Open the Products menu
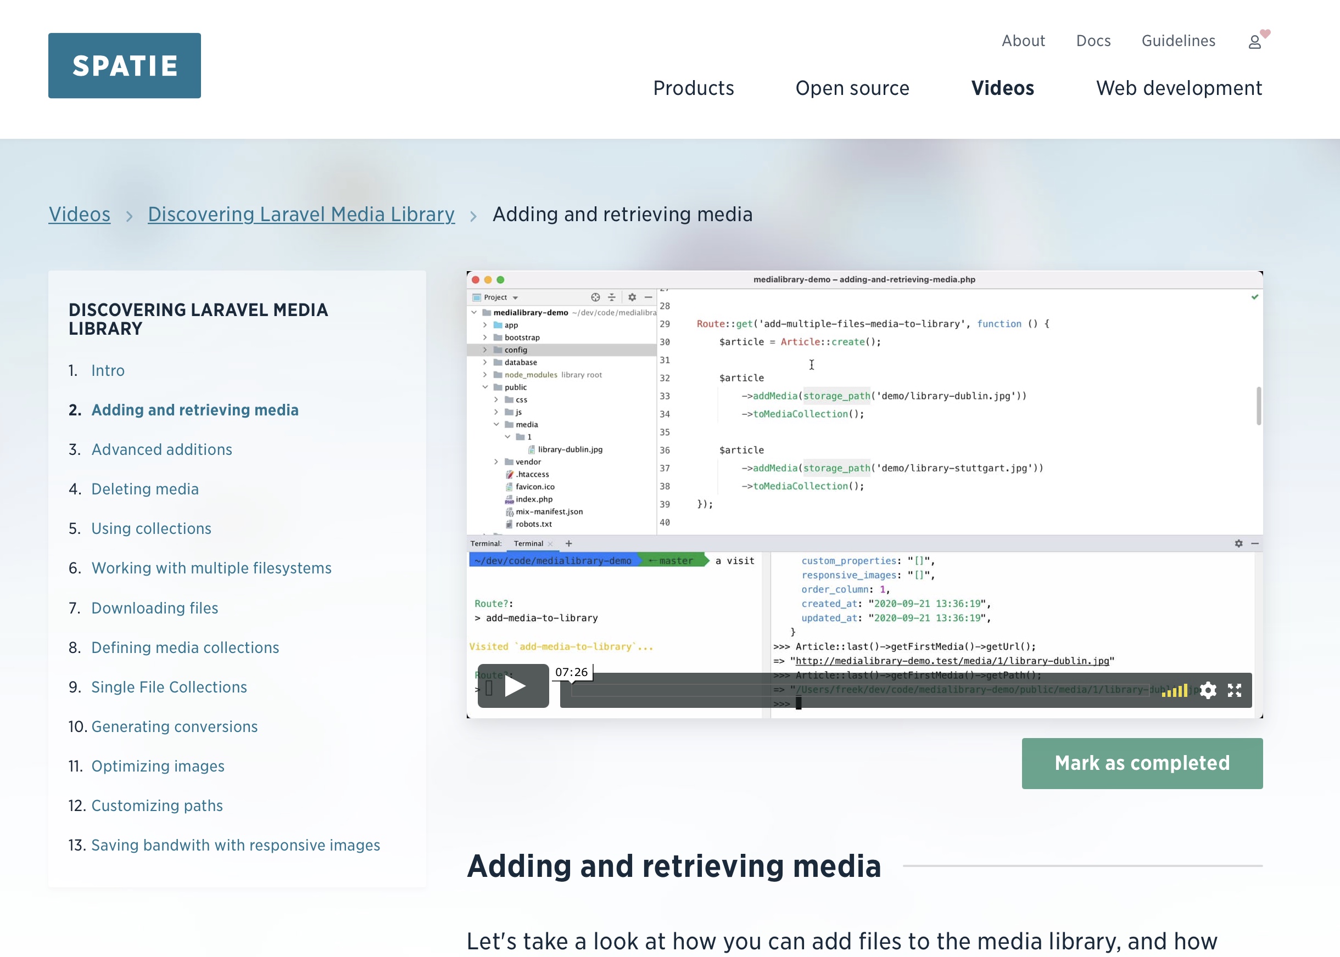 693,88
